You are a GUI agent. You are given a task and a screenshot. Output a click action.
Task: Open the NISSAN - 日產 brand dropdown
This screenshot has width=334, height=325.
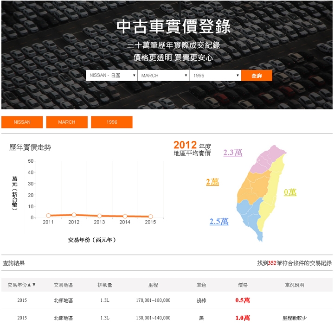111,76
